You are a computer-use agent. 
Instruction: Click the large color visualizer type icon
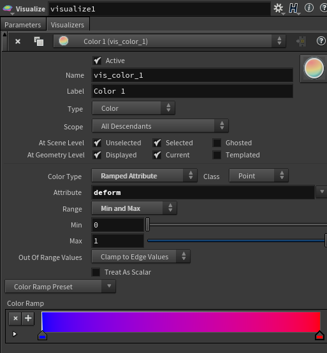(x=314, y=68)
